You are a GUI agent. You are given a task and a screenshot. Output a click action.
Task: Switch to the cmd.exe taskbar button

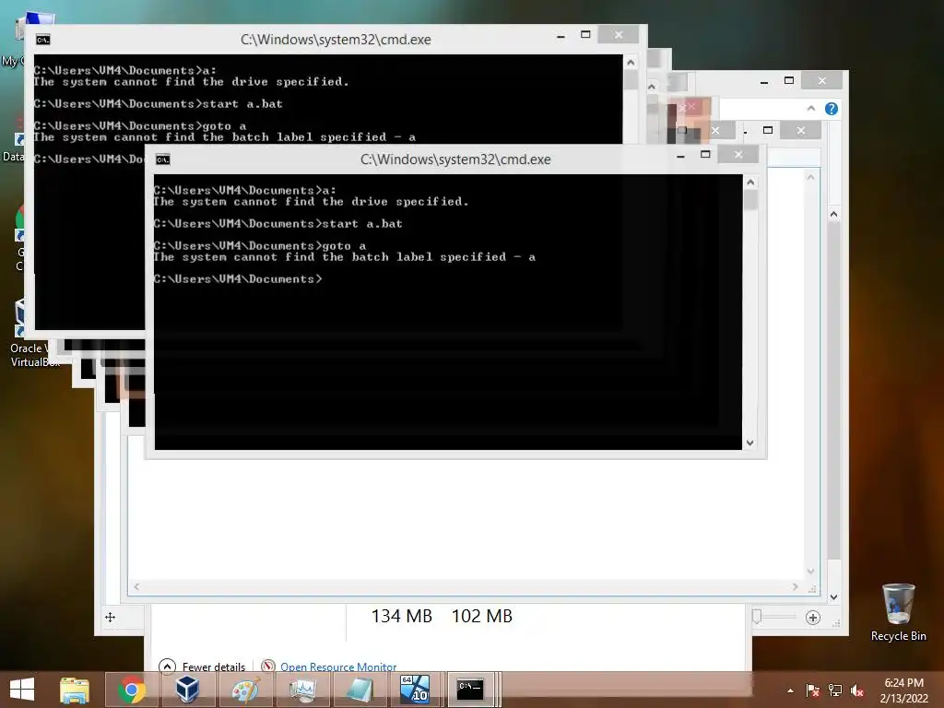click(470, 690)
